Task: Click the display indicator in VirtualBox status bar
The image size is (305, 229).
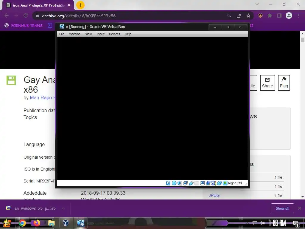Action: click(202, 183)
